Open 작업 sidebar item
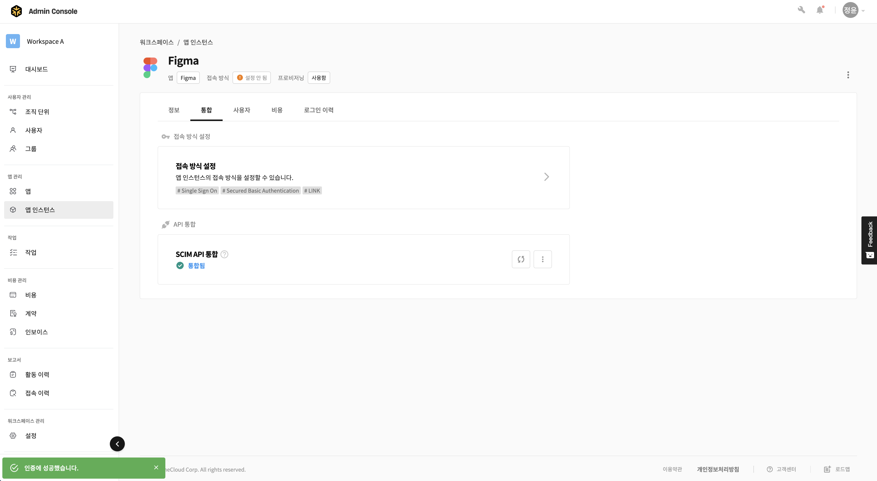The width and height of the screenshot is (877, 481). click(58, 252)
